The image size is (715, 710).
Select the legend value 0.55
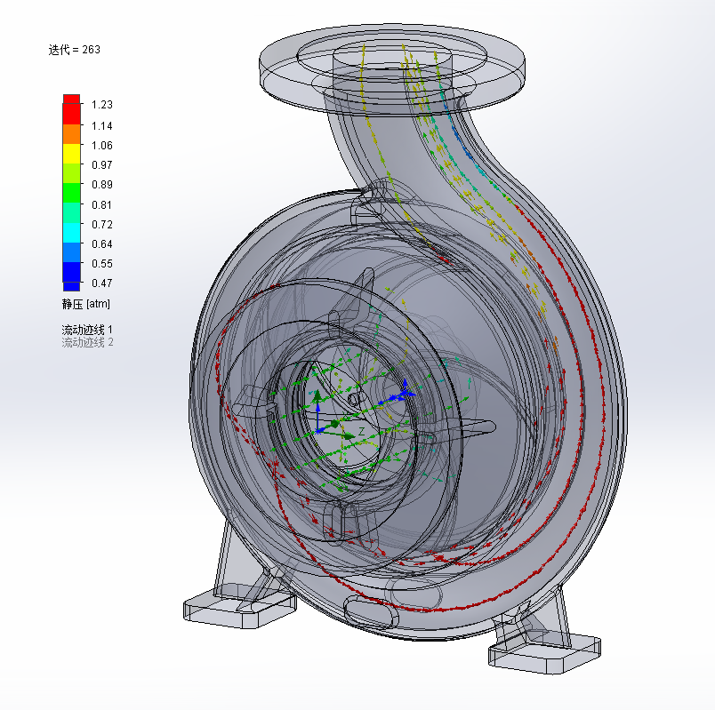tap(101, 264)
